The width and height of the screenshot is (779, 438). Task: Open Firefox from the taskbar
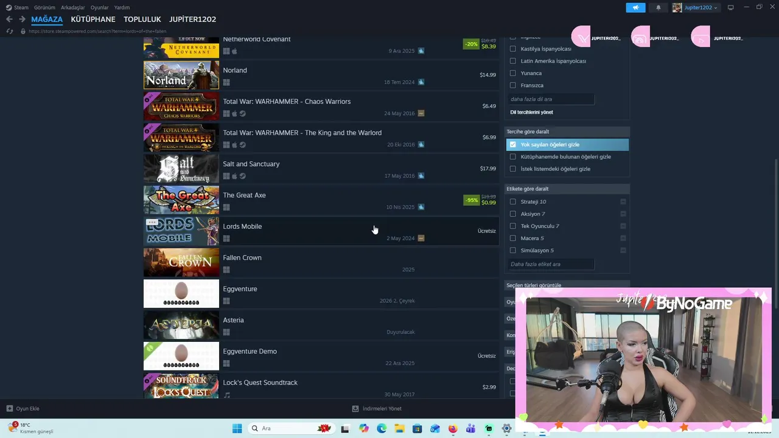point(453,428)
